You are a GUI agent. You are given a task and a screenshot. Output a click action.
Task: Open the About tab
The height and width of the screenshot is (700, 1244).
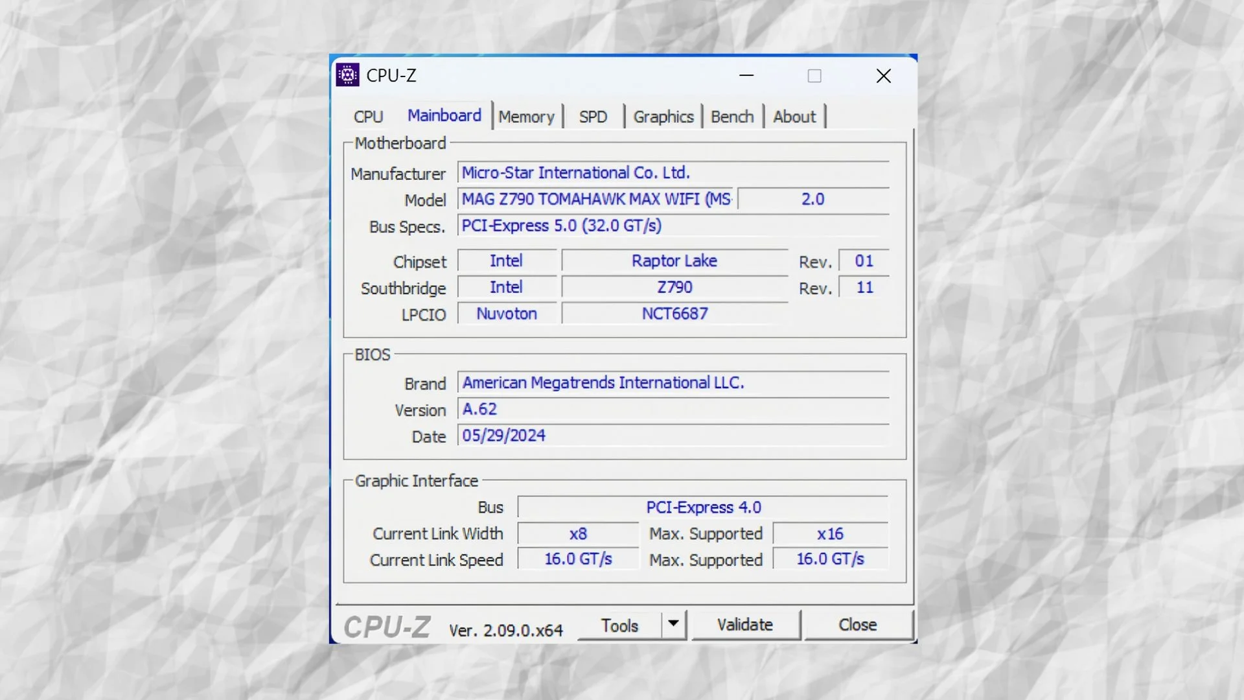pyautogui.click(x=794, y=115)
